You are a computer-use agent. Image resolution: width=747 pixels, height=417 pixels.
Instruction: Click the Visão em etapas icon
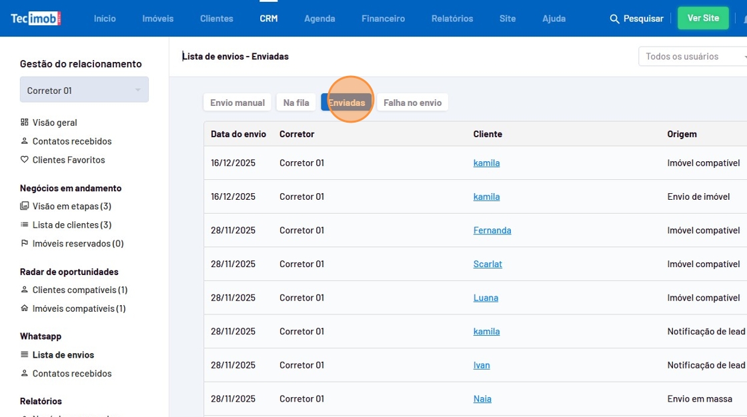(x=25, y=207)
